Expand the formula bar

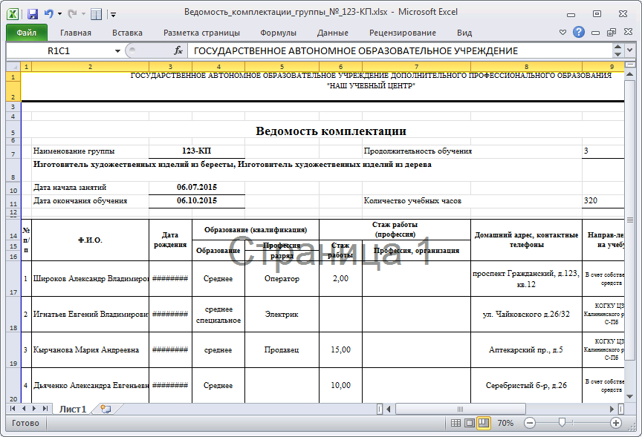pyautogui.click(x=618, y=50)
